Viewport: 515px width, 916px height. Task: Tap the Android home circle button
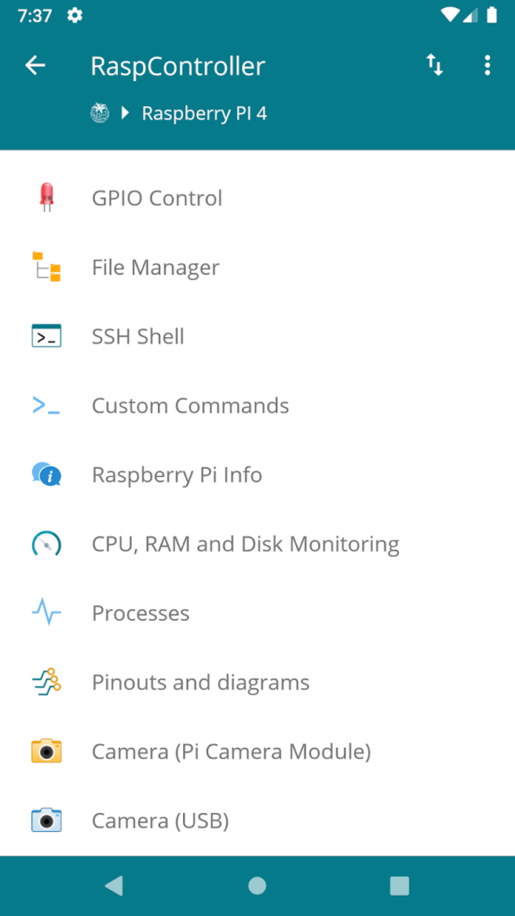257,886
